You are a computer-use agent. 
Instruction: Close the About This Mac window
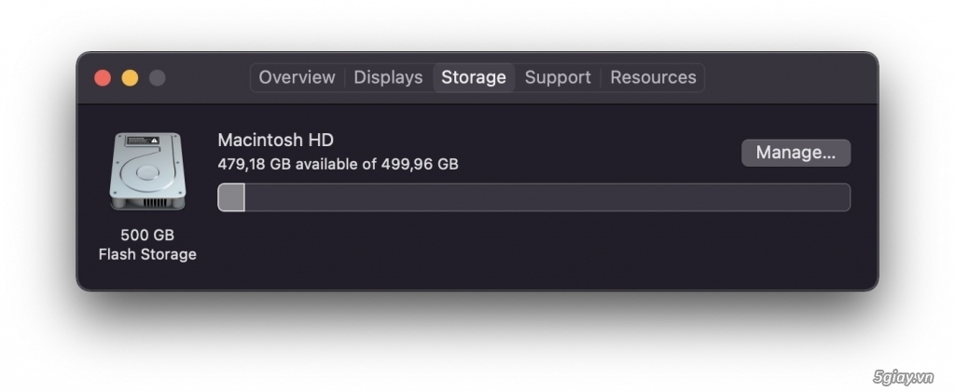click(x=103, y=78)
